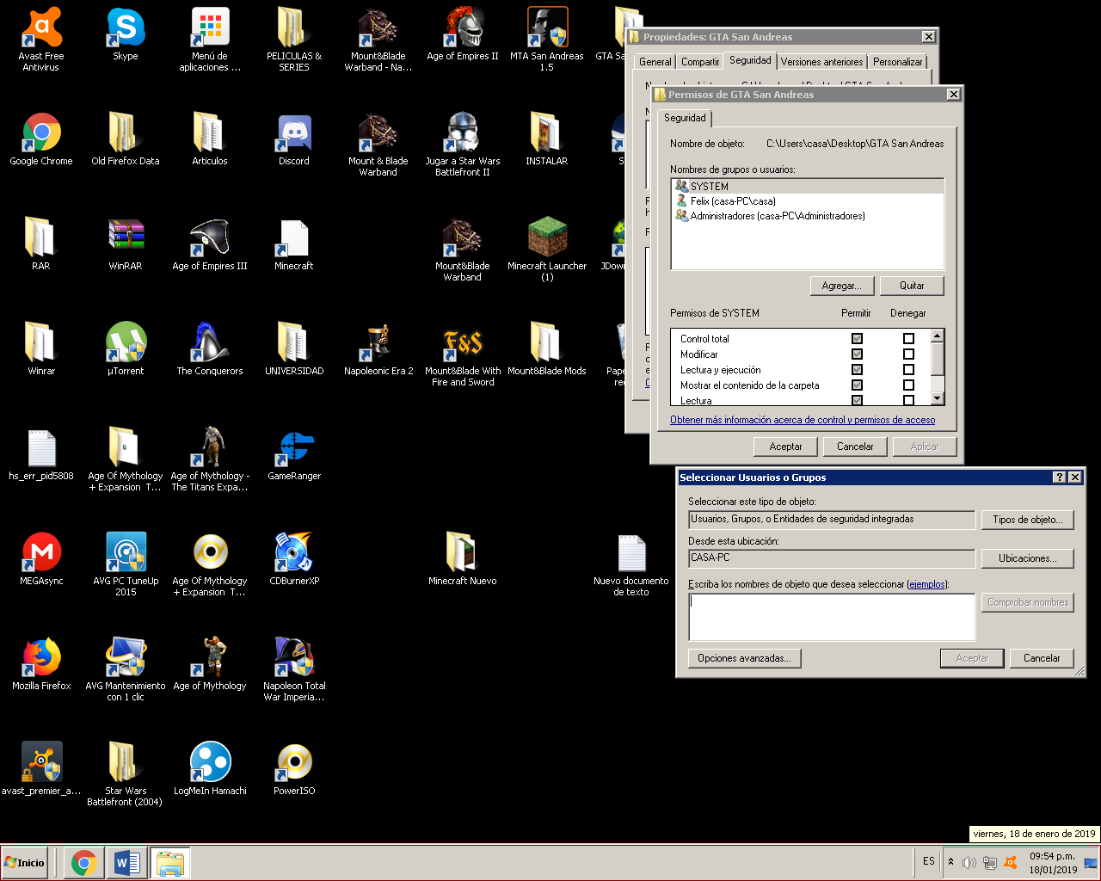
Task: Click the Quitar button
Action: (912, 286)
